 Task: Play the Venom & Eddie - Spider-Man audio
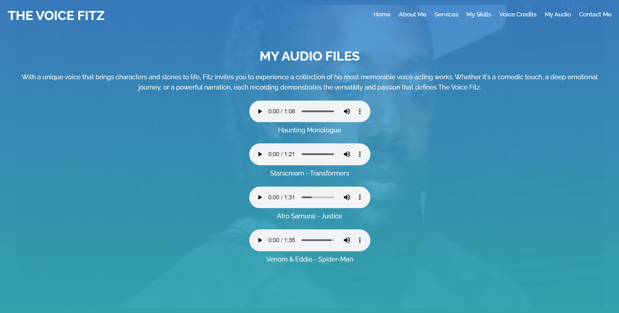pos(260,240)
